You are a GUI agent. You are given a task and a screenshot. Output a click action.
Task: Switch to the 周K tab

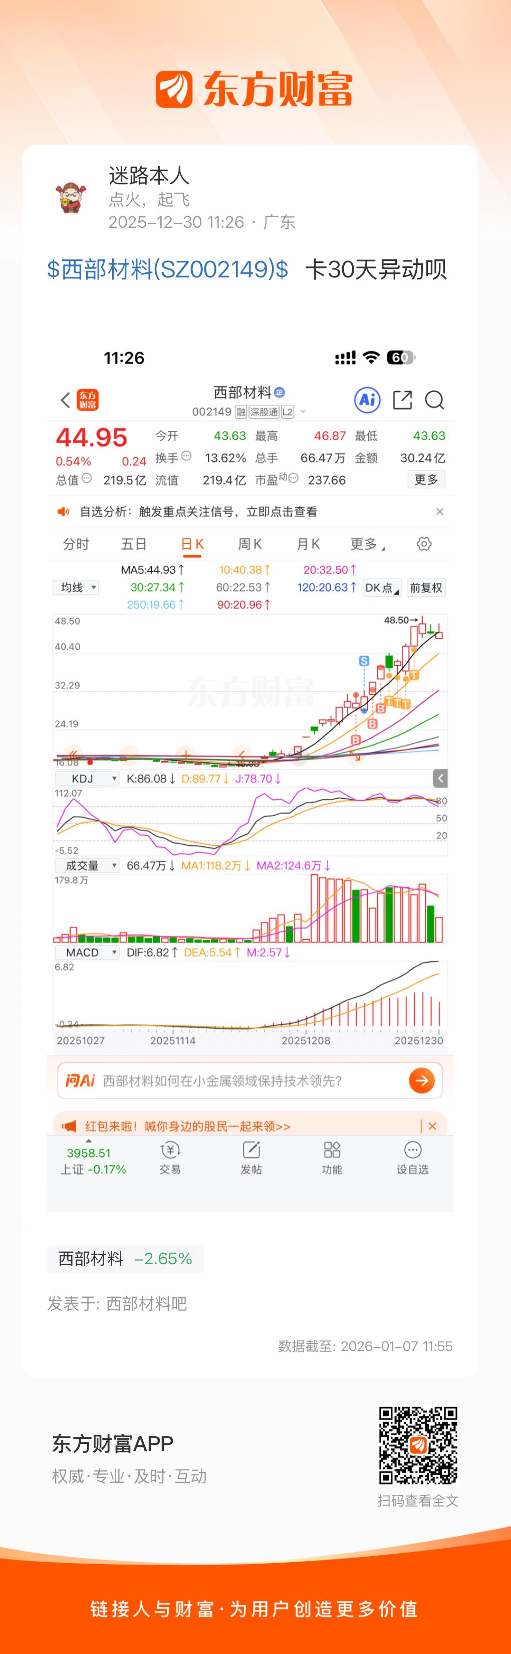[x=250, y=544]
